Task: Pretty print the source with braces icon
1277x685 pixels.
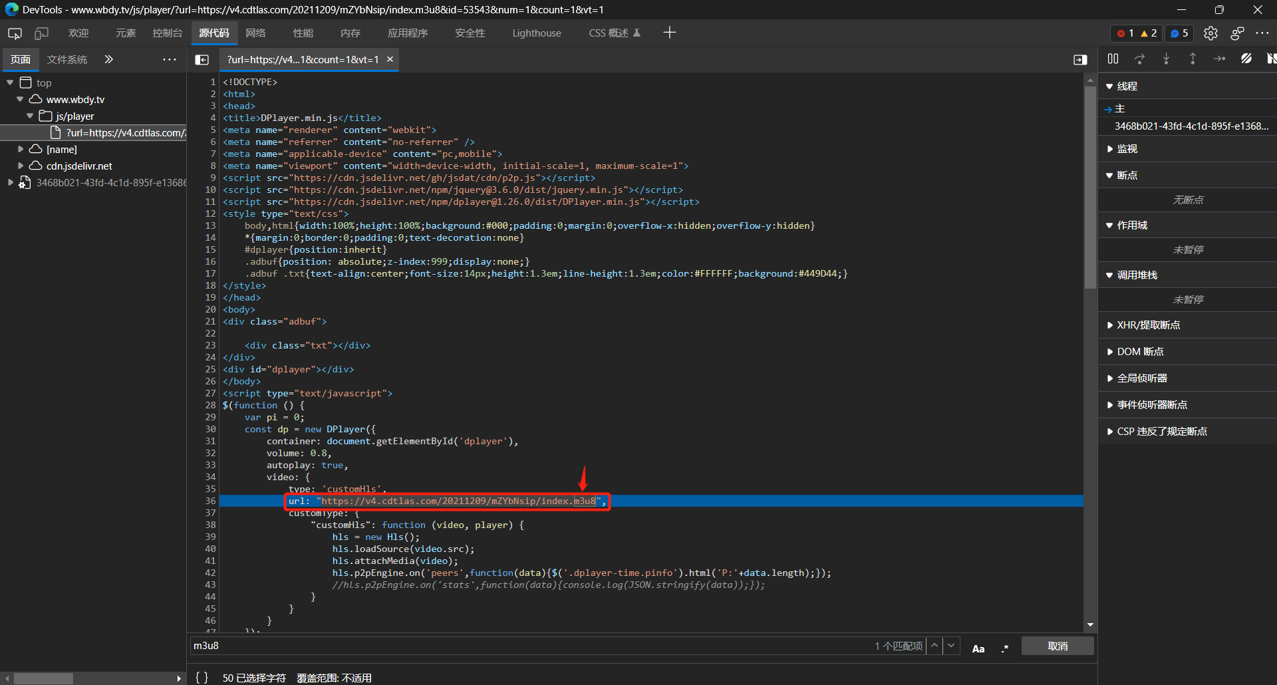Action: click(x=202, y=677)
